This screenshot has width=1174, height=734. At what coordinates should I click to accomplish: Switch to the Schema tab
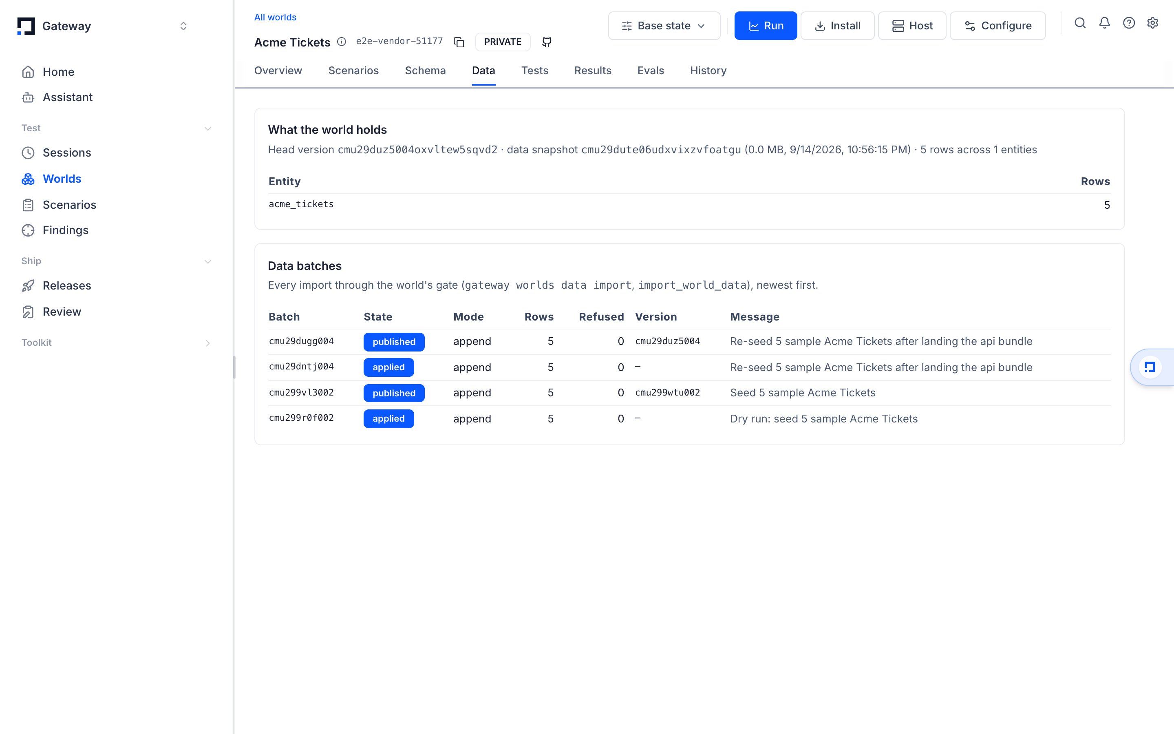425,71
